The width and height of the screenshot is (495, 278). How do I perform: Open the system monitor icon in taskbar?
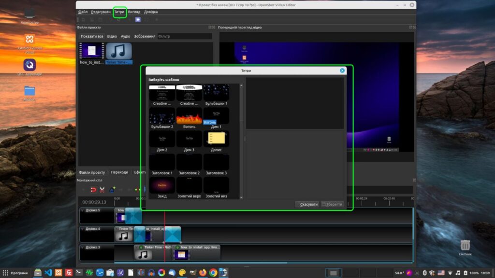coord(89,273)
